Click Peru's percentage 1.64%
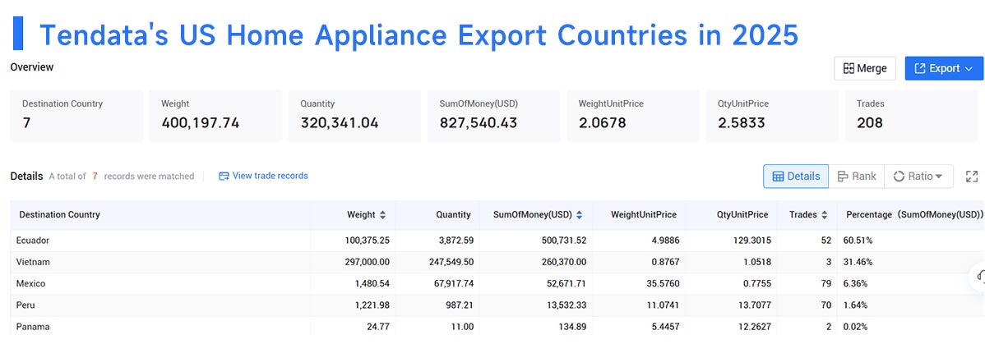The width and height of the screenshot is (985, 344). (x=857, y=305)
